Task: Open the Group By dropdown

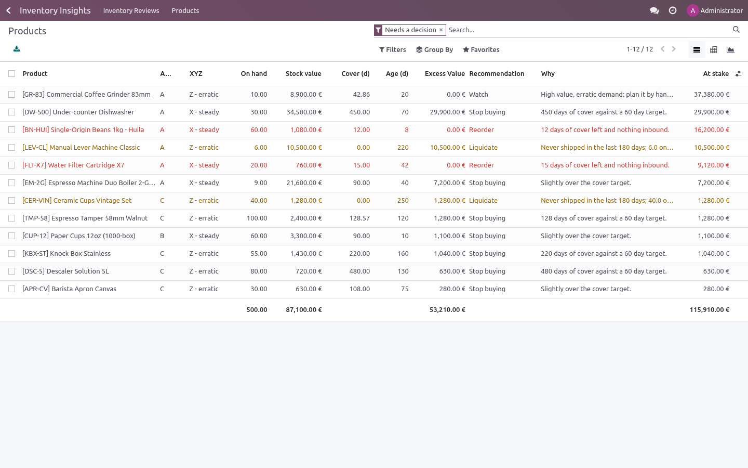Action: tap(435, 50)
